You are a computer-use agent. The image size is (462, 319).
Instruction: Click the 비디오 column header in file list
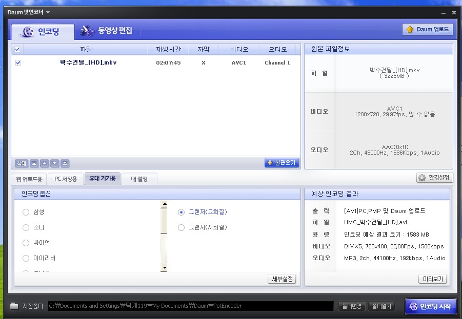click(x=239, y=49)
